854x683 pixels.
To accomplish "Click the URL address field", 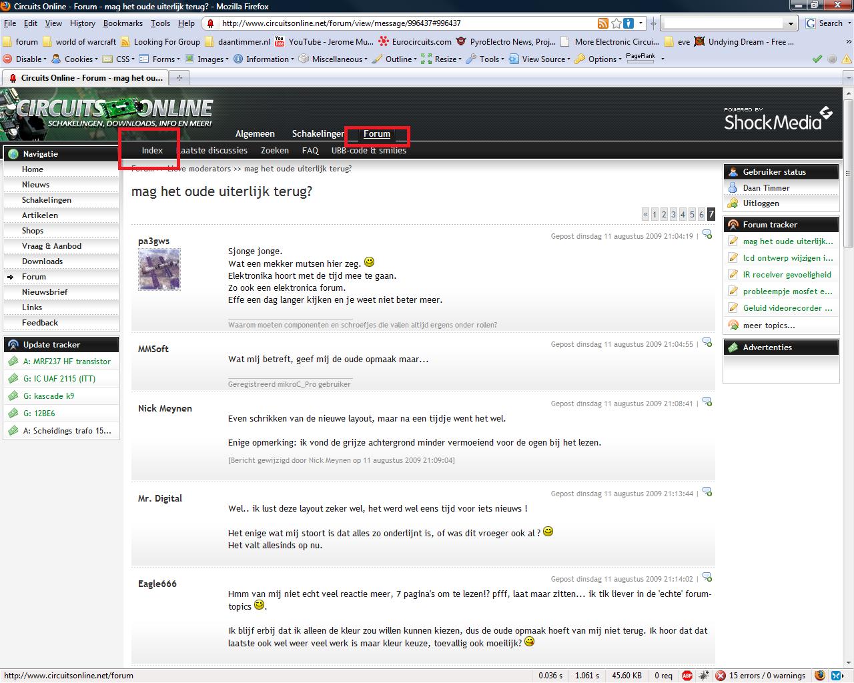I will (400, 23).
